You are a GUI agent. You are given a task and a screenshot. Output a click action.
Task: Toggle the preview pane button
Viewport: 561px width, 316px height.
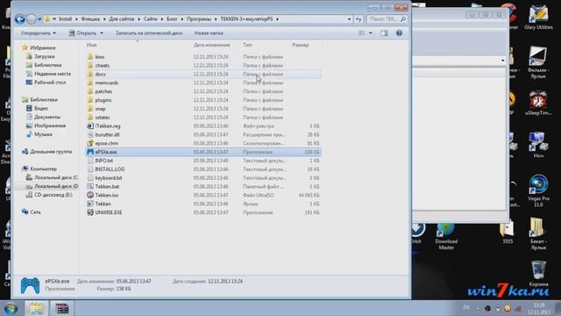click(384, 33)
